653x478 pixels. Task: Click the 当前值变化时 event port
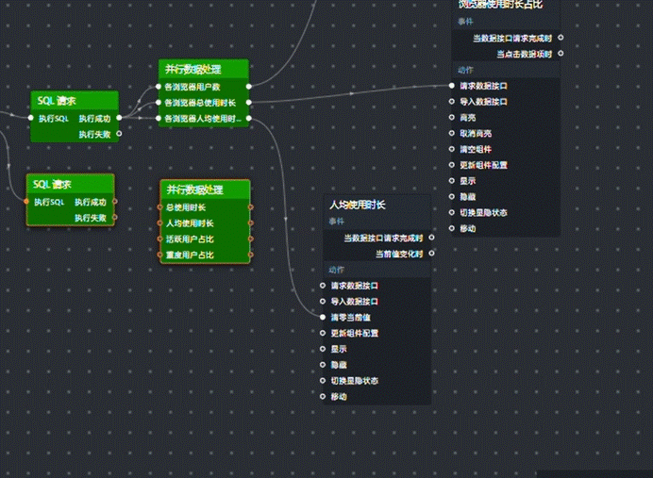tap(431, 253)
